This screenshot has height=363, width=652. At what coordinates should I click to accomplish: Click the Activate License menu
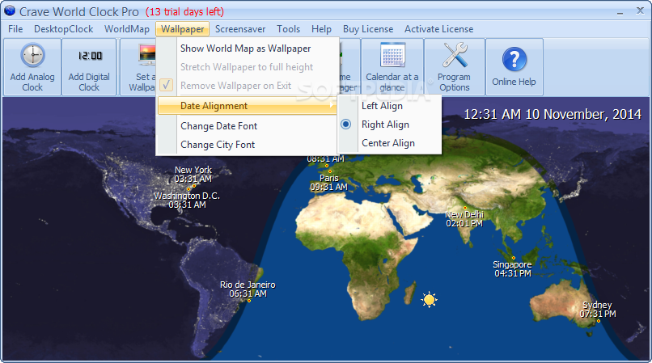click(439, 29)
